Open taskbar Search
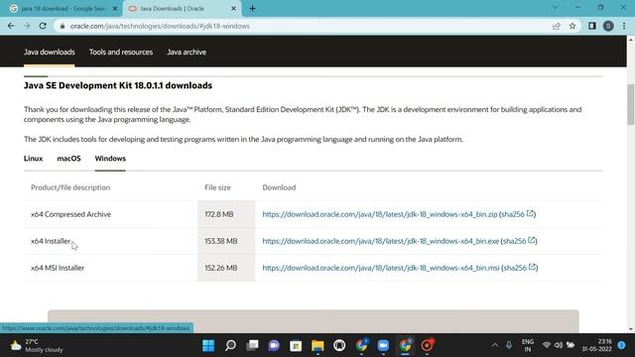Viewport: 635px width, 357px height. [x=230, y=345]
